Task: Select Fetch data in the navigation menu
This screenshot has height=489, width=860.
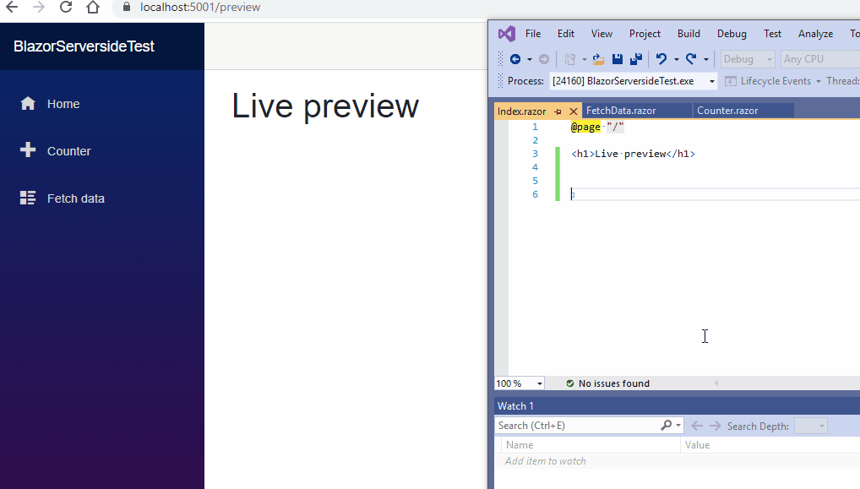Action: (x=76, y=198)
